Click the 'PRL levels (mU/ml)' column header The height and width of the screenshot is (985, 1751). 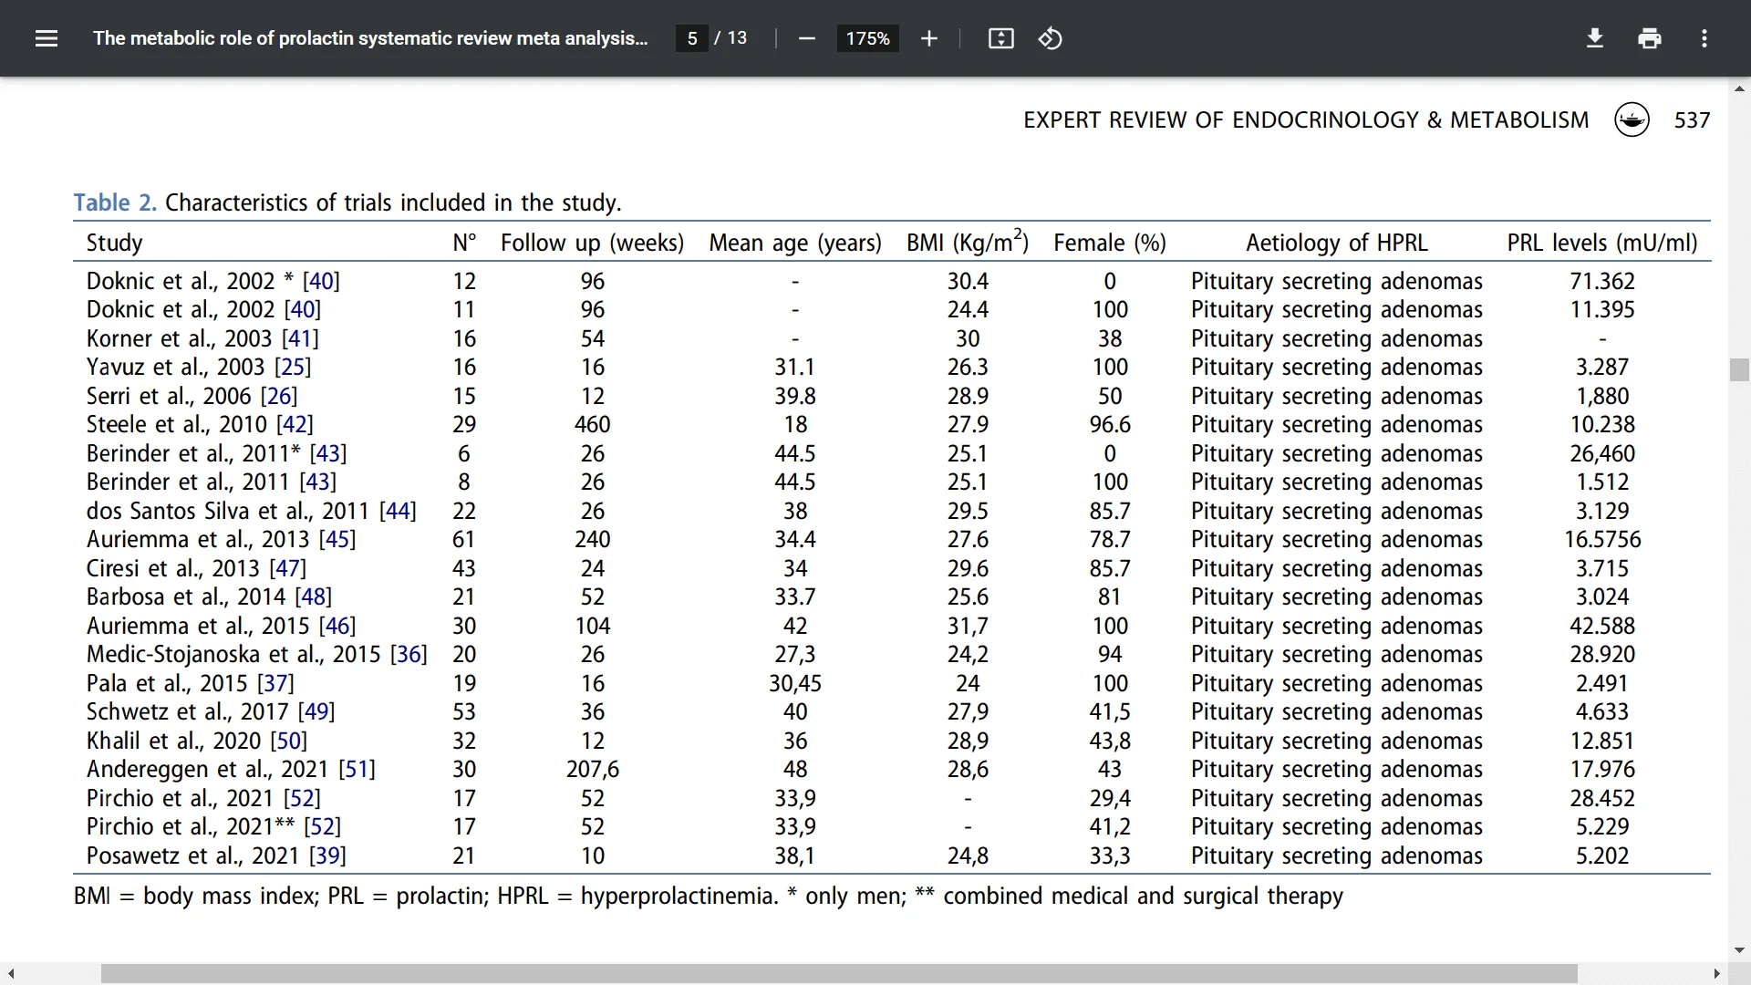(x=1602, y=243)
